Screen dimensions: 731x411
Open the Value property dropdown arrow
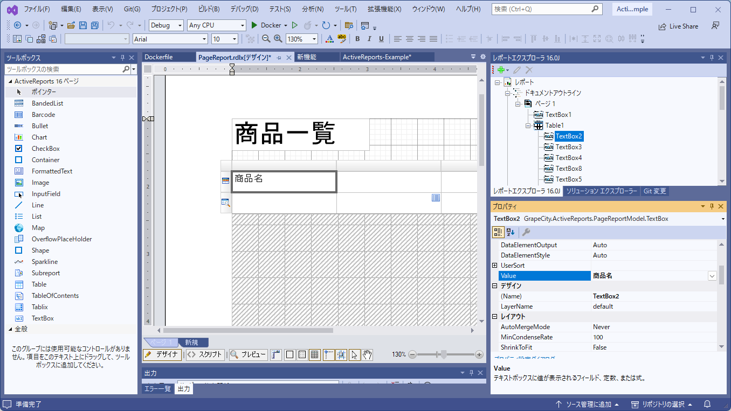click(712, 276)
